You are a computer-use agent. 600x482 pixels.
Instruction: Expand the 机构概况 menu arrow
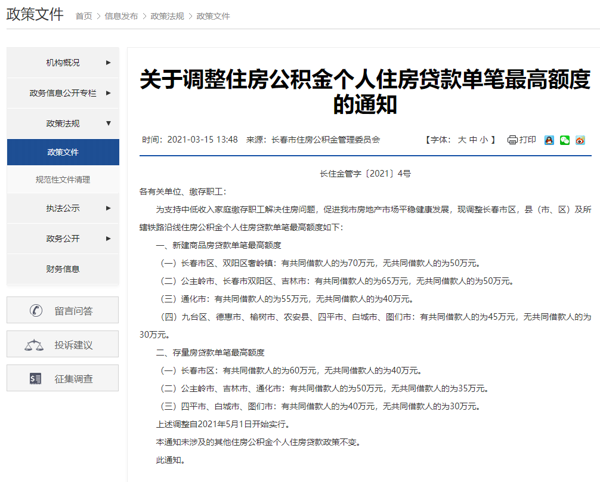[109, 63]
